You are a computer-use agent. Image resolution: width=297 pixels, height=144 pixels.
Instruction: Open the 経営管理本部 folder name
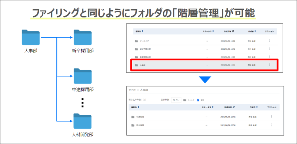click(x=145, y=49)
